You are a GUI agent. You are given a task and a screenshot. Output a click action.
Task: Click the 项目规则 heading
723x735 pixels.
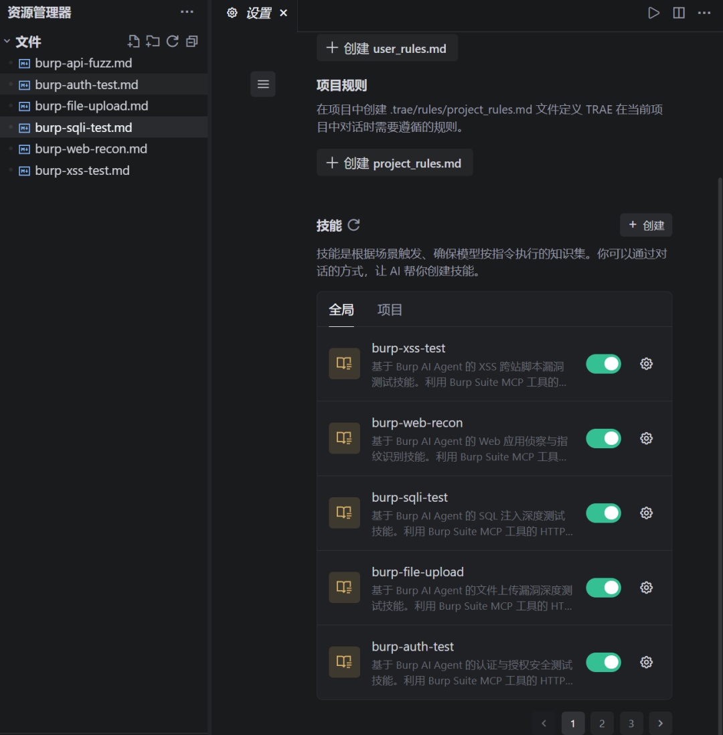341,85
